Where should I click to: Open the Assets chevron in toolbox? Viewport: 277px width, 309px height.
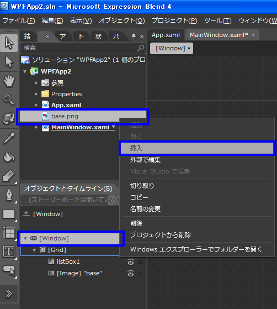(9, 294)
